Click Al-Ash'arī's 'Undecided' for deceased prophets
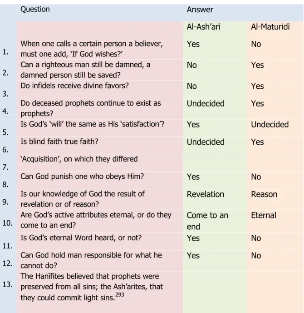The height and width of the screenshot is (313, 304). 206,104
